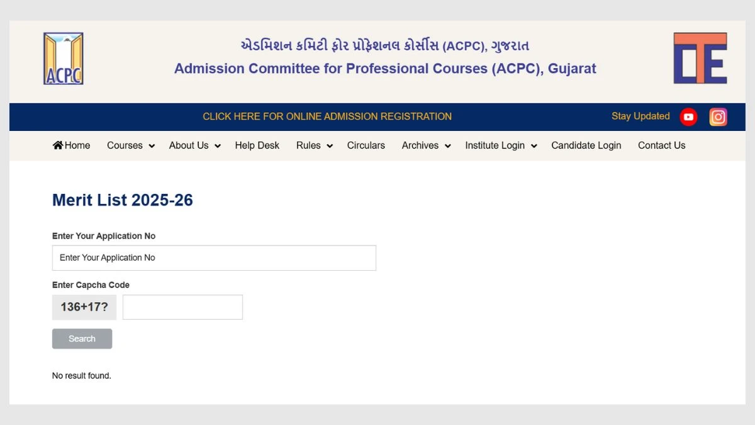Open the Help Desk menu item
This screenshot has height=425, width=755.
[257, 145]
